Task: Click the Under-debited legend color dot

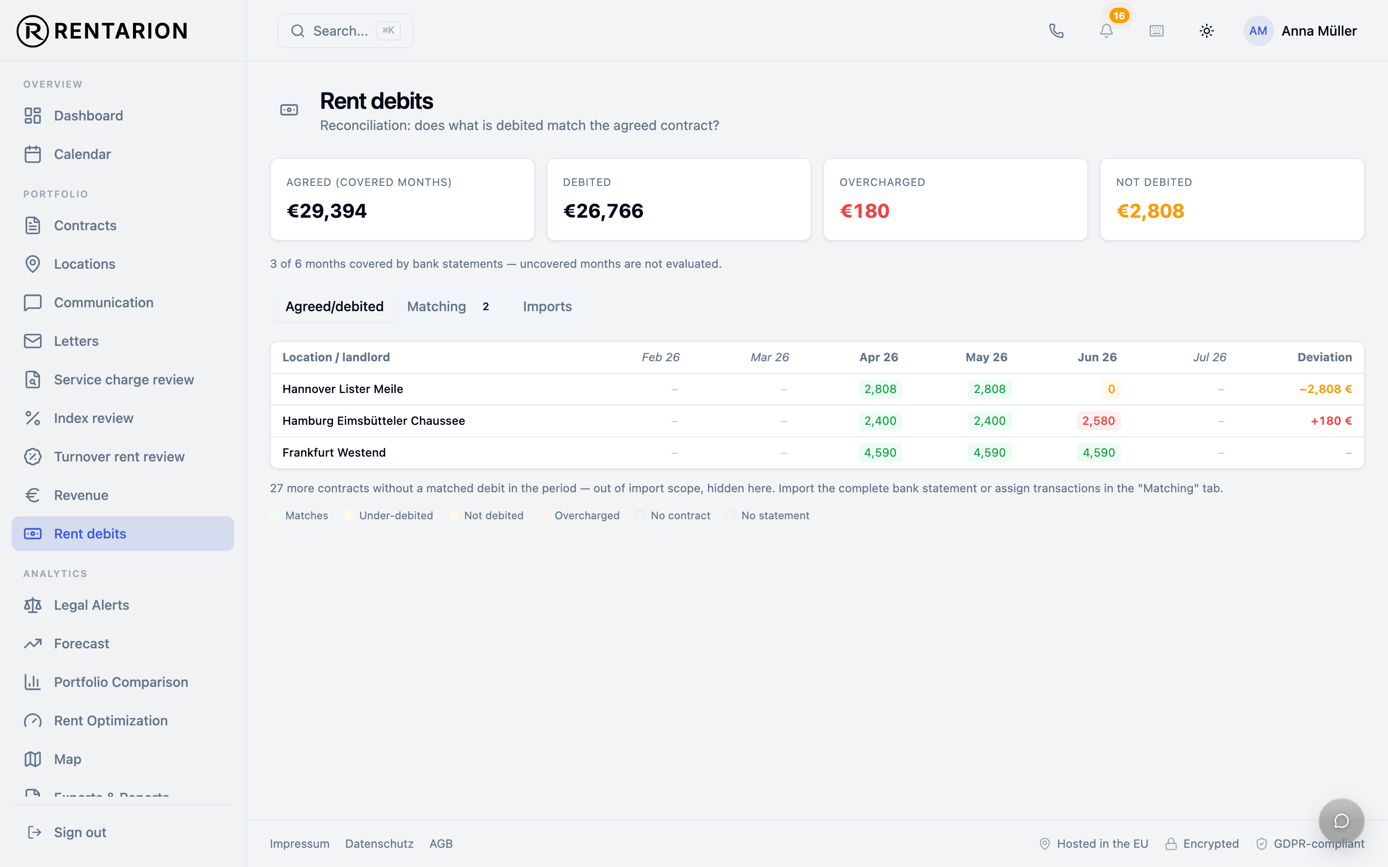Action: point(349,515)
